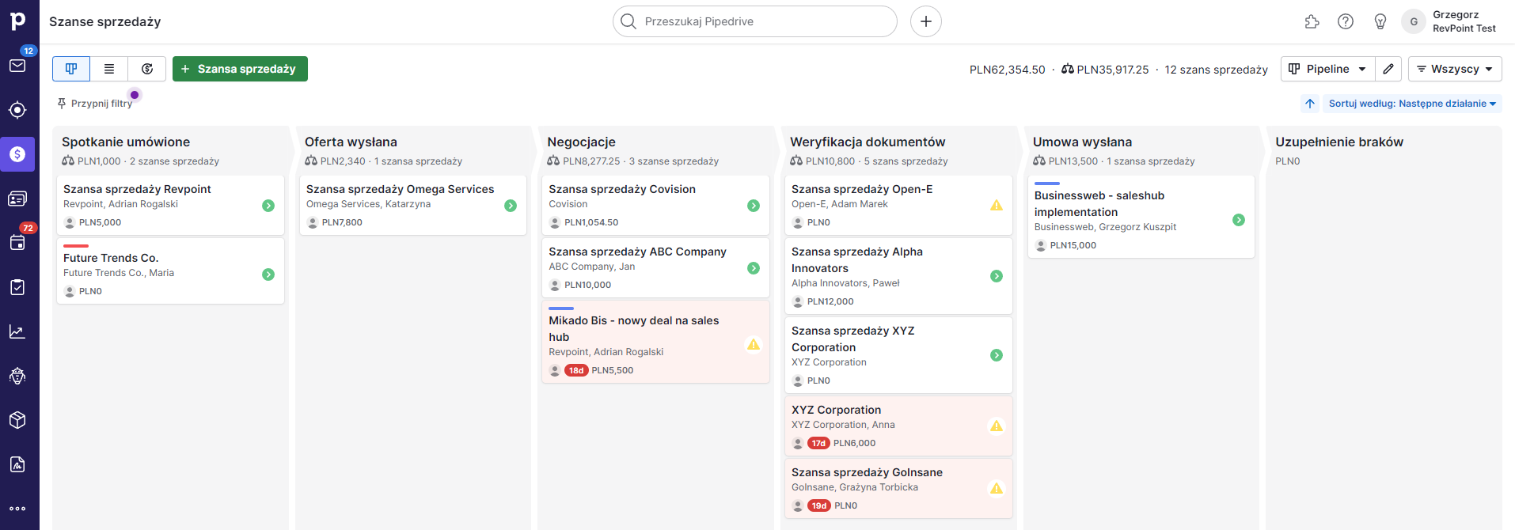Click Szansa sprzedaży add deal button
The width and height of the screenshot is (1515, 530).
pyautogui.click(x=240, y=69)
